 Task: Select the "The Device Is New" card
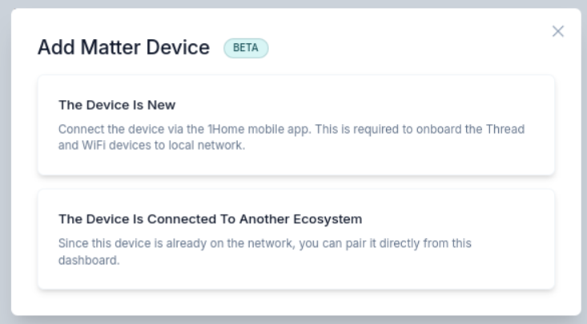(x=296, y=125)
